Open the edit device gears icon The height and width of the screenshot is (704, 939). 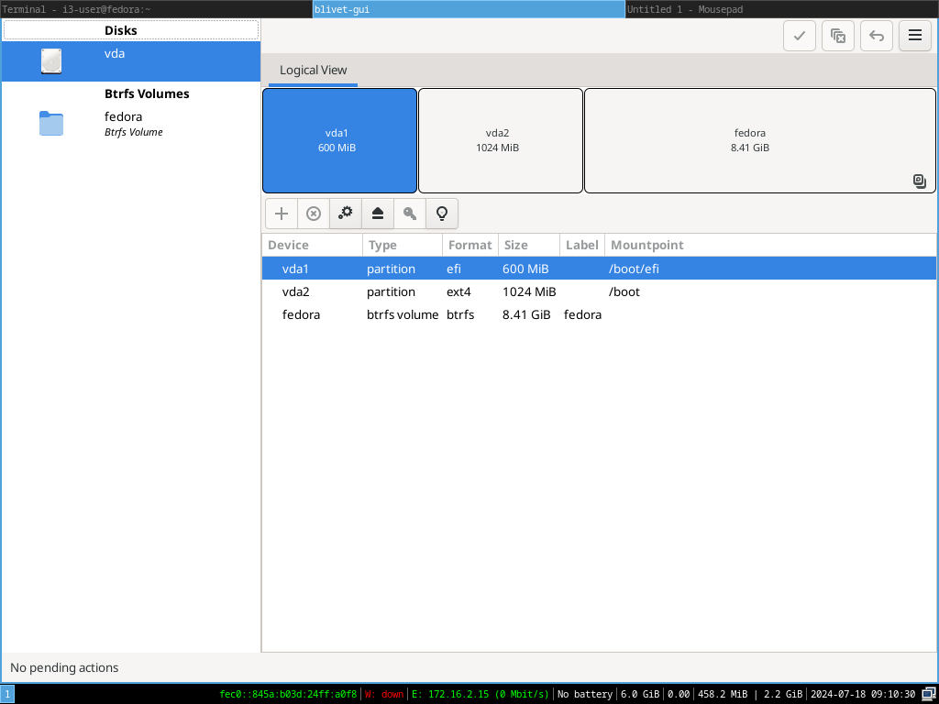[x=346, y=214]
